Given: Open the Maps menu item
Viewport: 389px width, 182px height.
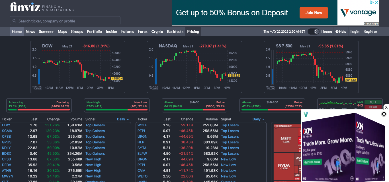Looking at the screenshot, I should [x=62, y=32].
